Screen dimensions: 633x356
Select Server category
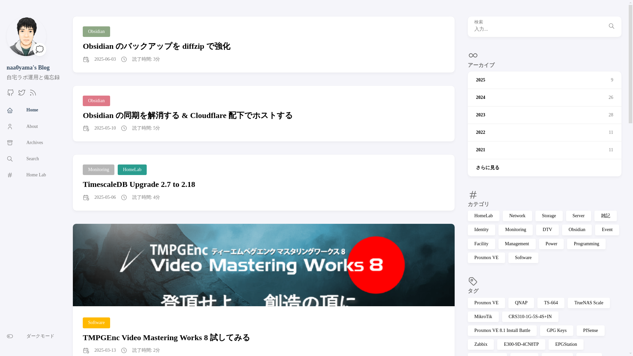point(579,216)
